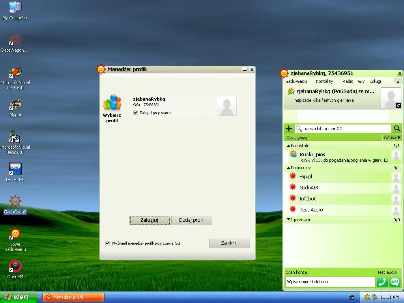
Task: Launch Microsoft Visual Basic 6.0 shortcut
Action: pos(15,143)
